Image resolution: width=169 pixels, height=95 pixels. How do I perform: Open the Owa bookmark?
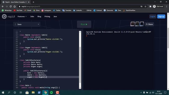118,10
